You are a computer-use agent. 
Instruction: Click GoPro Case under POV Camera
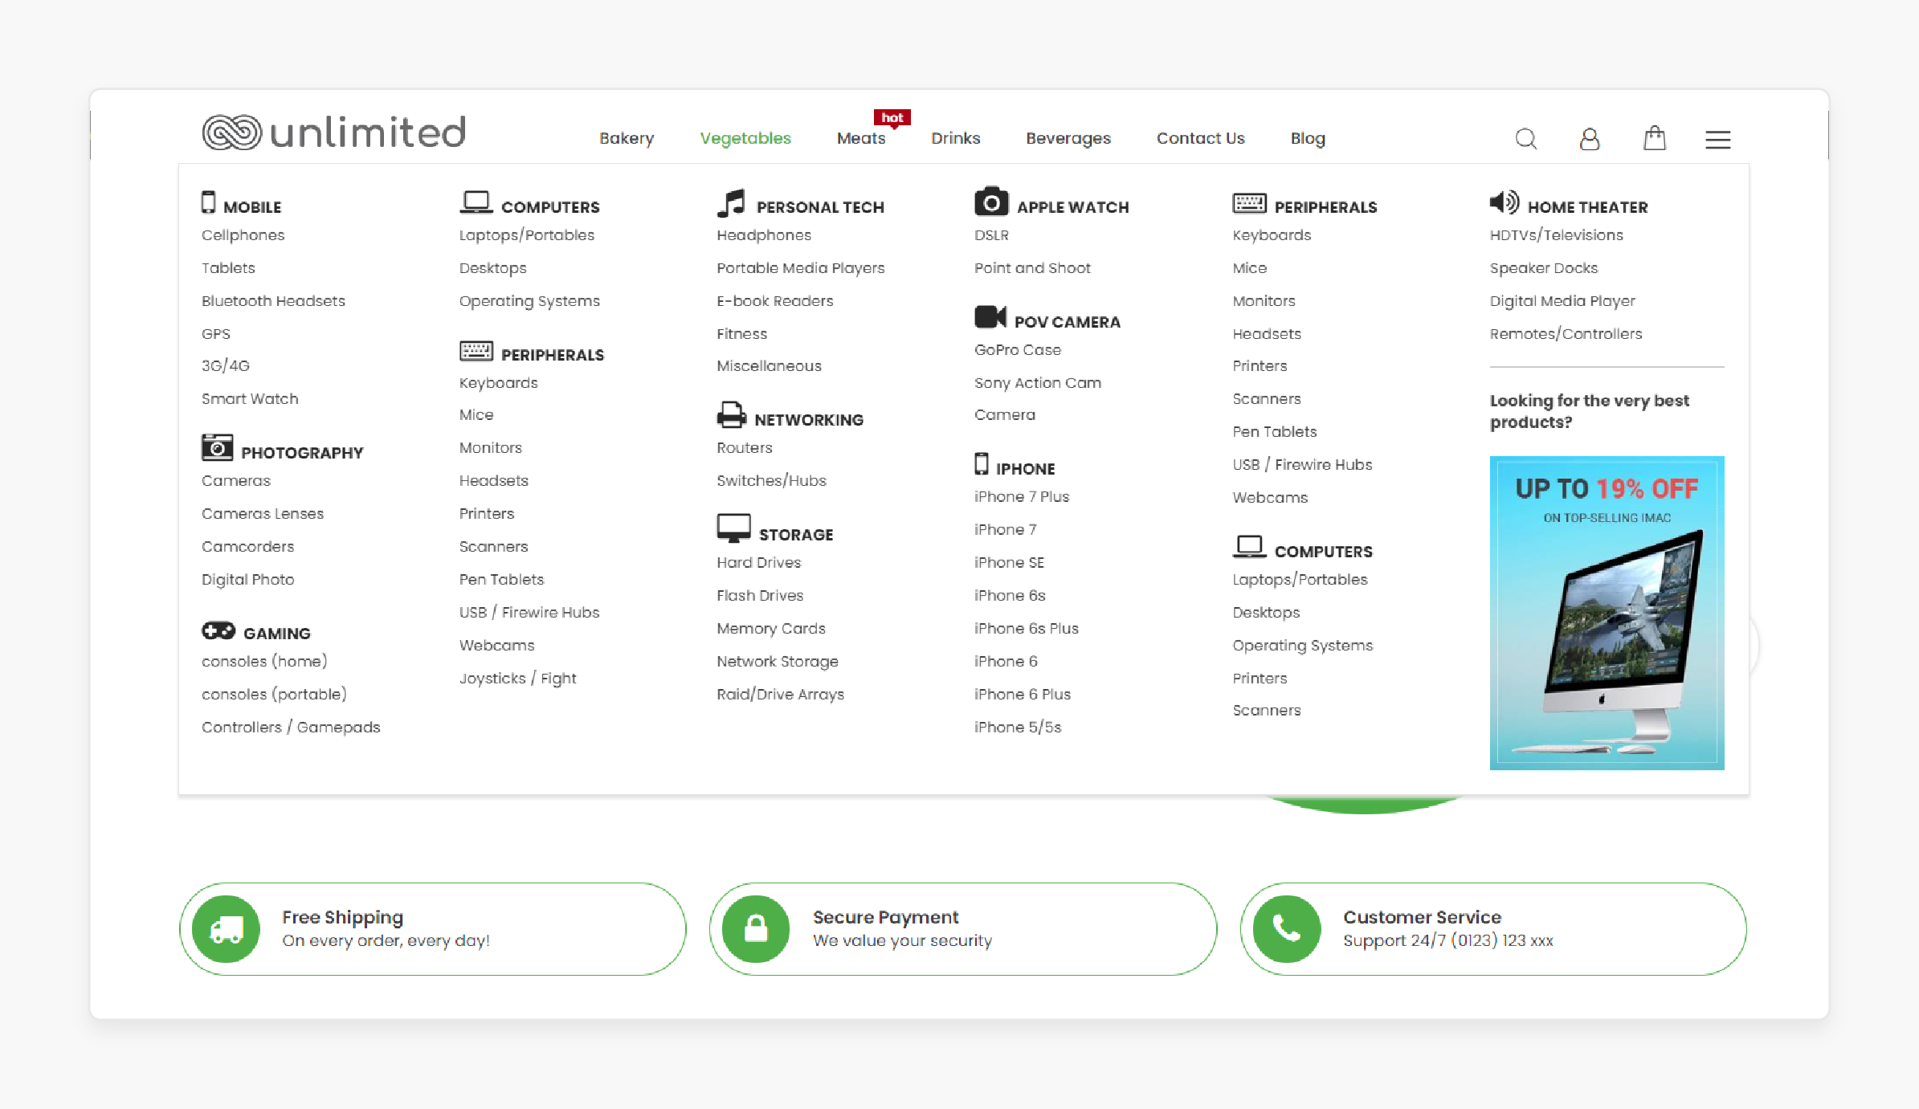coord(1017,349)
